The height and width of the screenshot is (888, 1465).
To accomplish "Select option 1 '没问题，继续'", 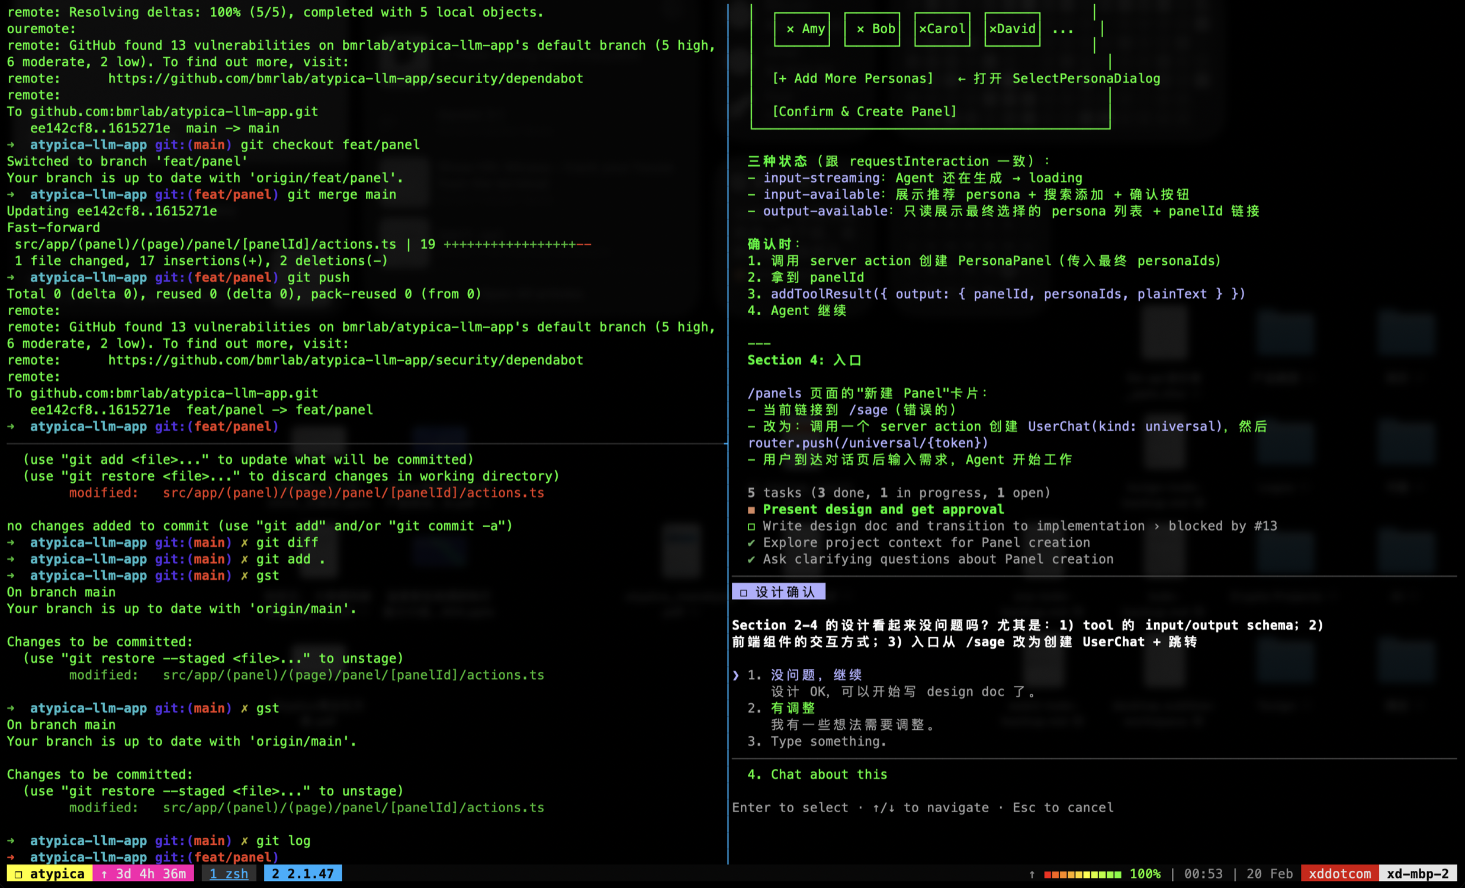I will (816, 675).
